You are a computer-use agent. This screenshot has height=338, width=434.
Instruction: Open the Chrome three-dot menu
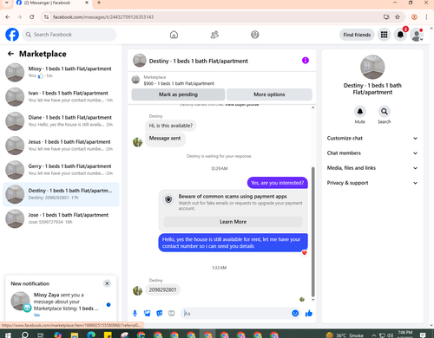(x=426, y=17)
